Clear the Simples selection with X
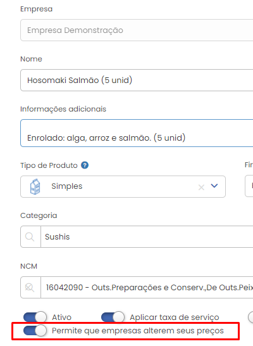 tap(201, 188)
